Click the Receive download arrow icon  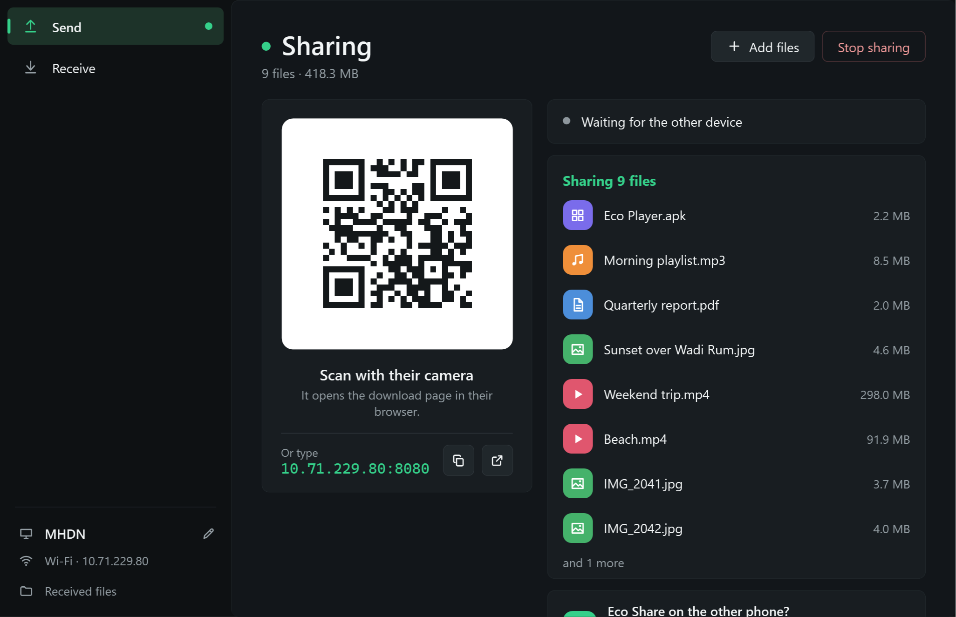(30, 68)
